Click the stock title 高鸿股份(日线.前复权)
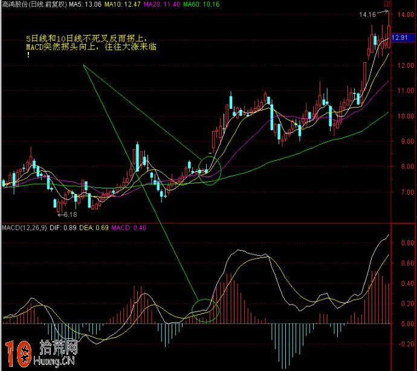This screenshot has width=417, height=371. click(x=34, y=4)
